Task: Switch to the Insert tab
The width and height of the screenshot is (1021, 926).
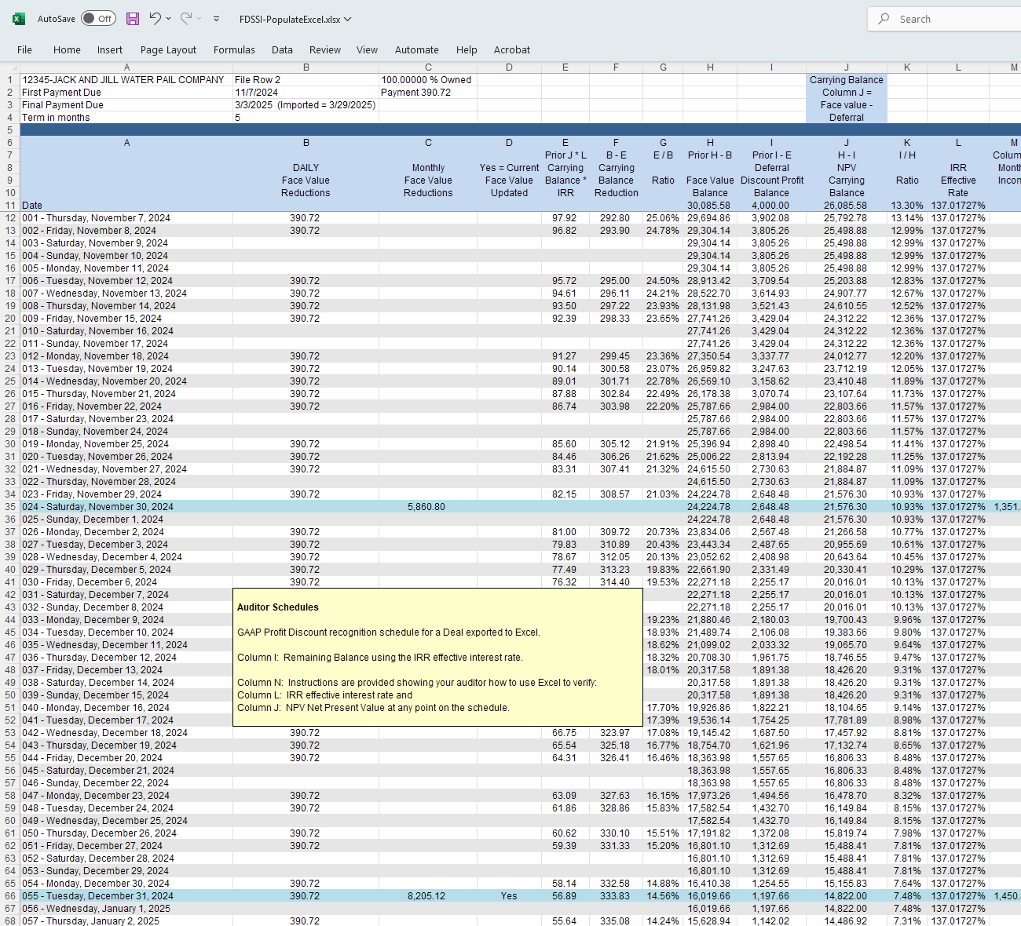Action: [x=110, y=49]
